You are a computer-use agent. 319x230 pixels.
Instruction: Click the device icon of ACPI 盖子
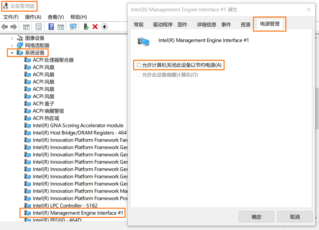tap(28, 104)
